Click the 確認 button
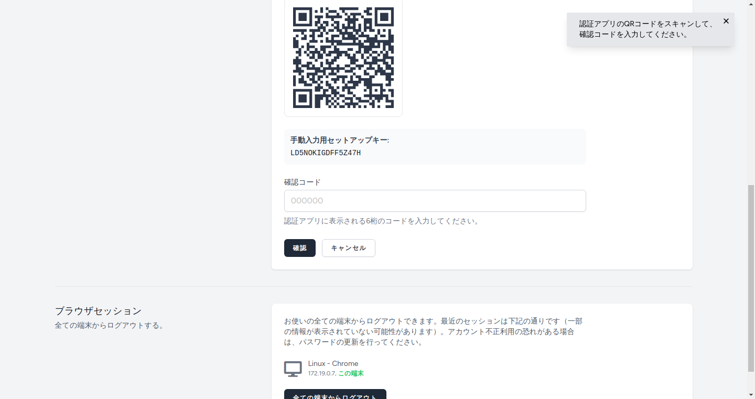 [300, 248]
